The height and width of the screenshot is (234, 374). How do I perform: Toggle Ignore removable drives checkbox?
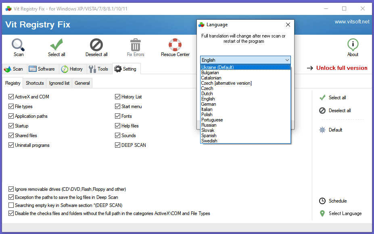click(11, 189)
